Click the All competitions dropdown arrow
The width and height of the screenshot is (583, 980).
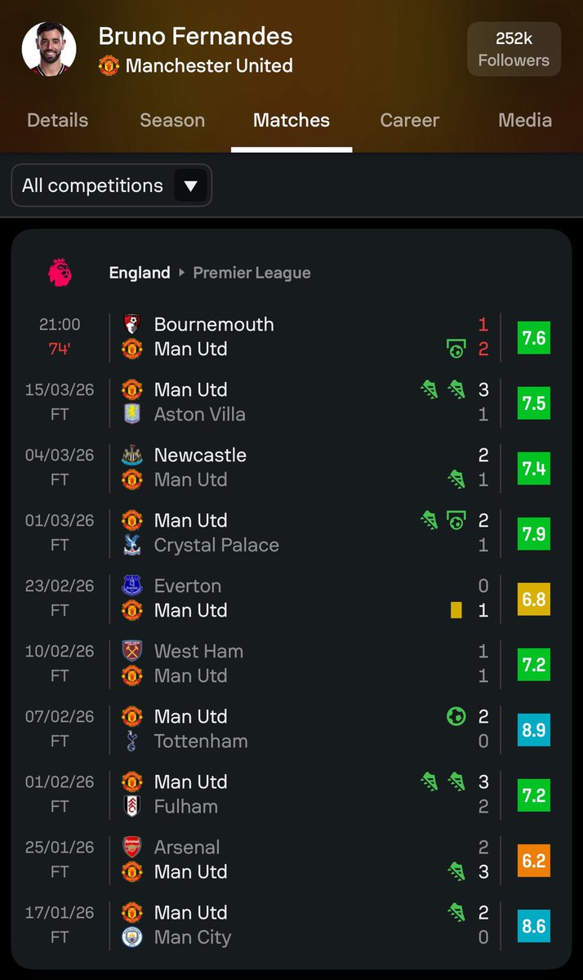pos(190,186)
